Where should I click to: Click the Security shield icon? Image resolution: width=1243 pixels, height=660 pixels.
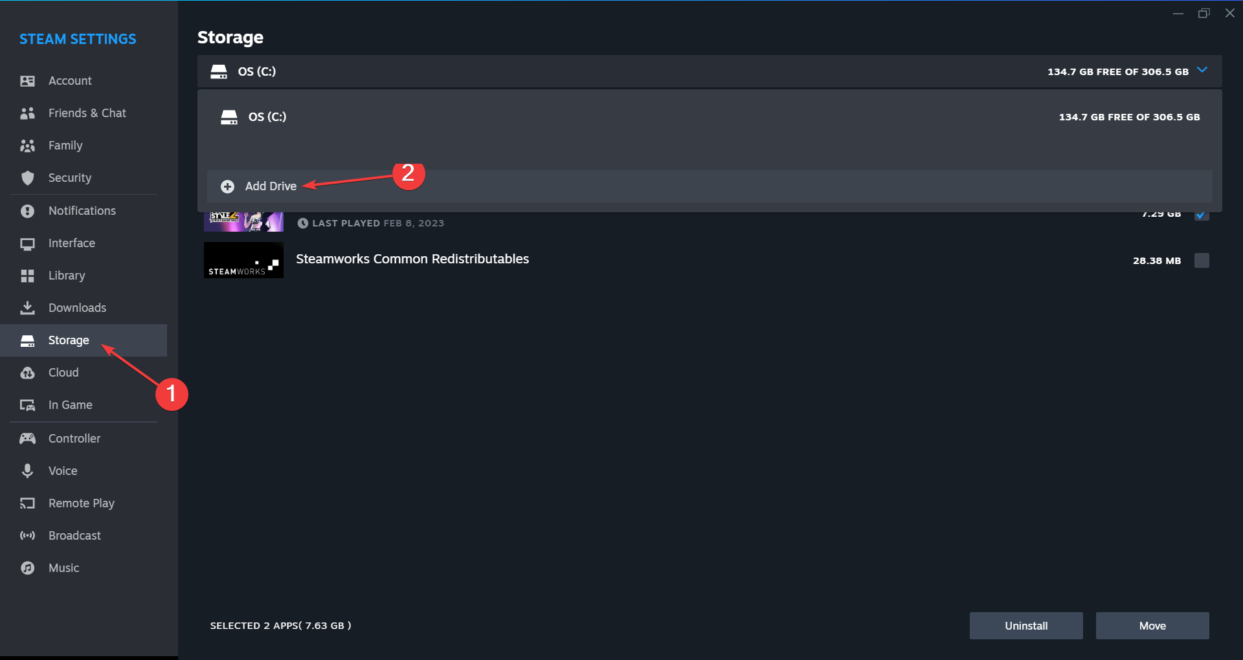pyautogui.click(x=27, y=178)
